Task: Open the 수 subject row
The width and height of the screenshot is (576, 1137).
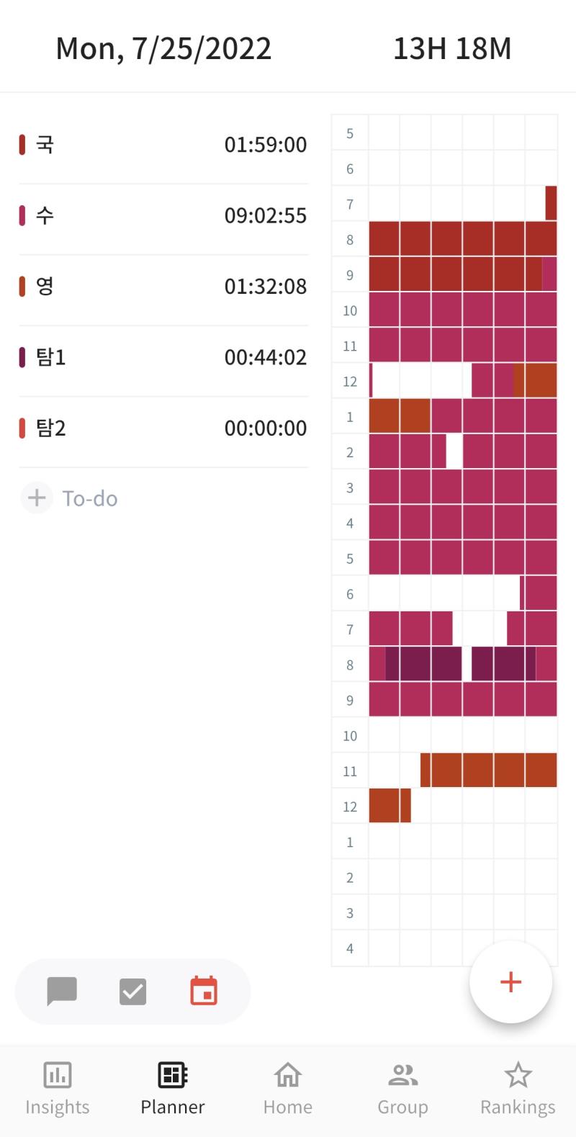Action: coord(163,215)
